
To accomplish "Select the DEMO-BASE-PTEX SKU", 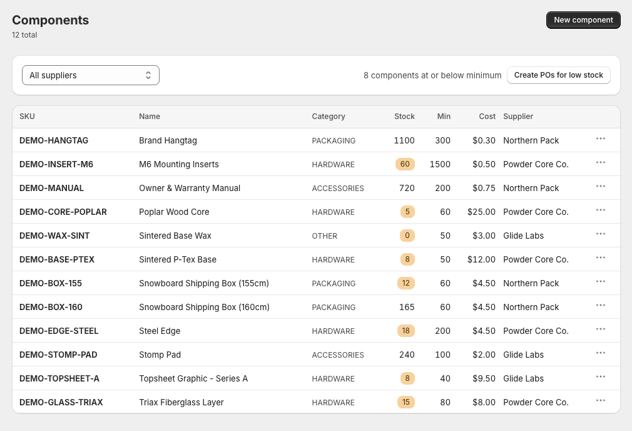I will pyautogui.click(x=57, y=259).
